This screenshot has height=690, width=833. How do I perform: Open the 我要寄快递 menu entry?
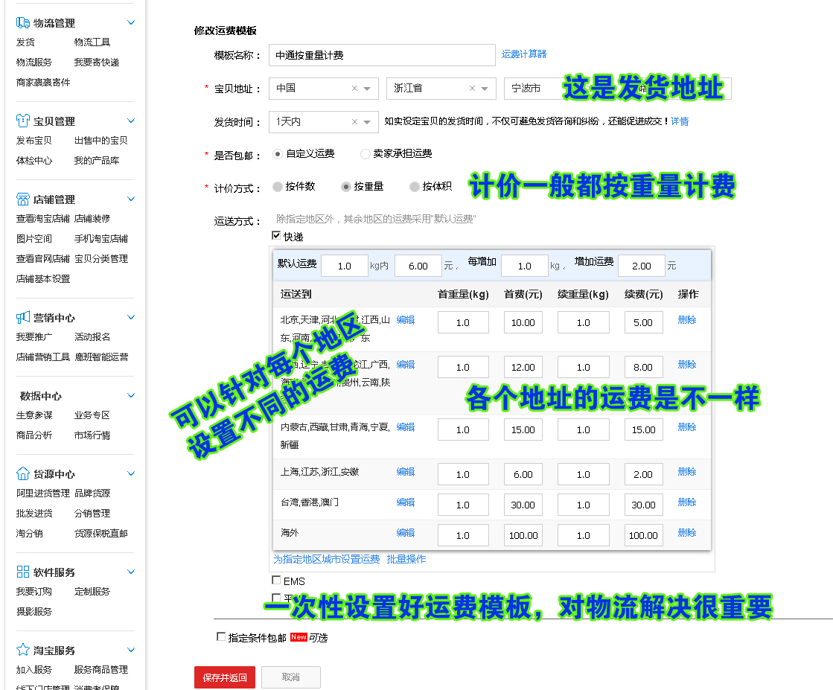97,62
